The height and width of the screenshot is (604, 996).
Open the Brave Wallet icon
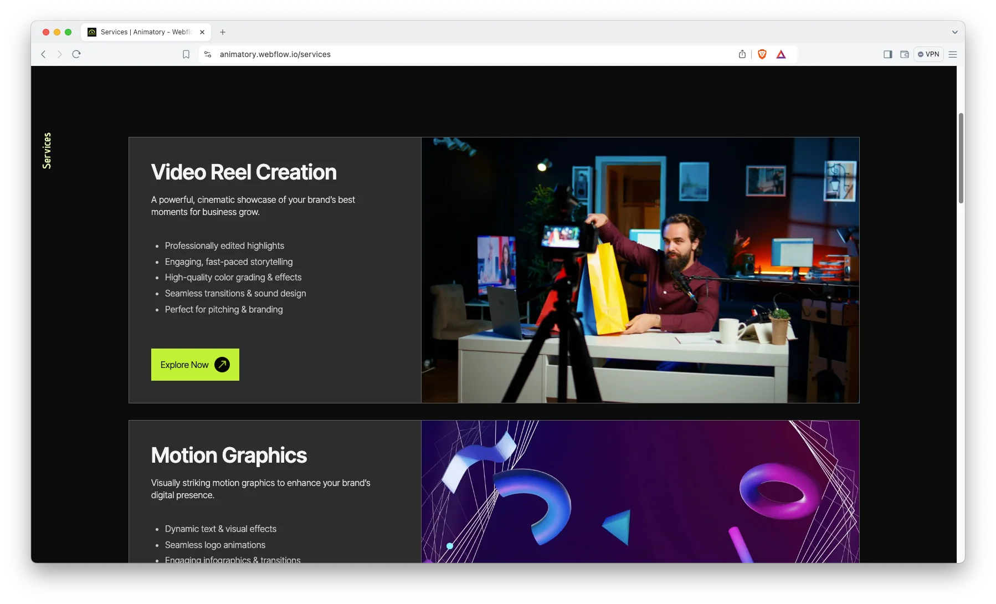coord(905,54)
